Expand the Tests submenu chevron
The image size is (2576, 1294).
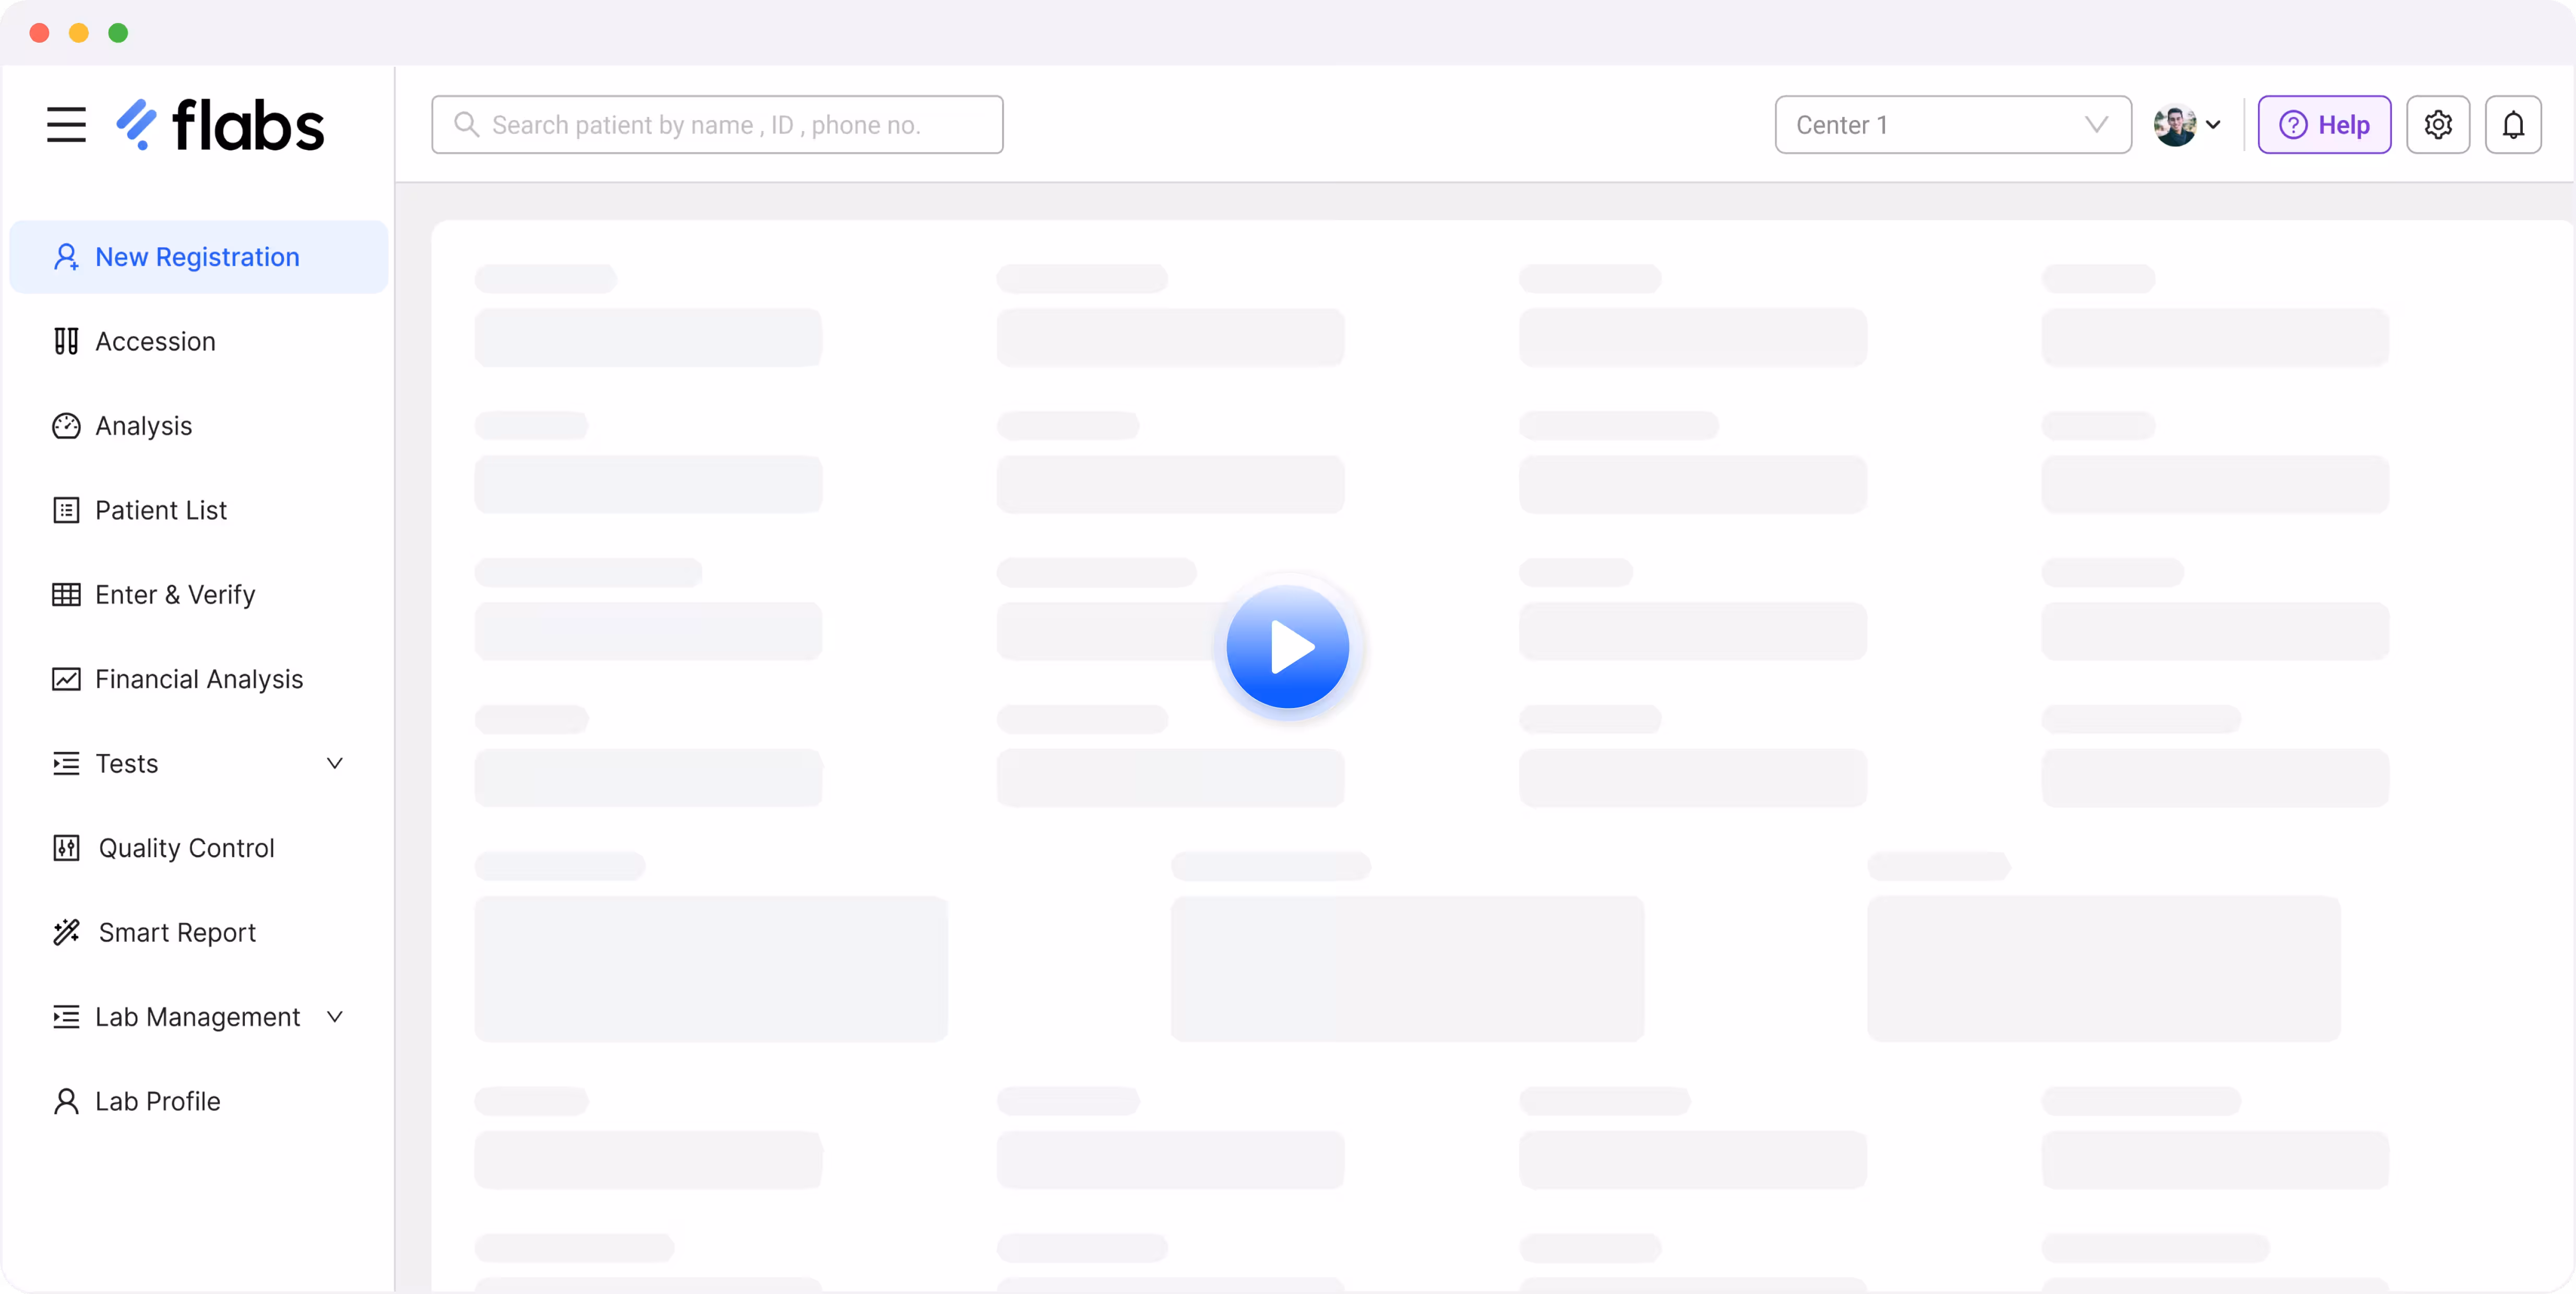coord(335,763)
